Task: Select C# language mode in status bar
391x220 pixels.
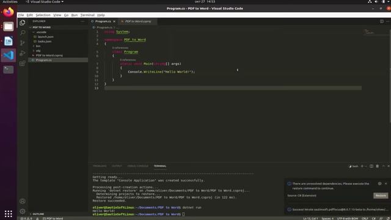Action: click(x=374, y=219)
